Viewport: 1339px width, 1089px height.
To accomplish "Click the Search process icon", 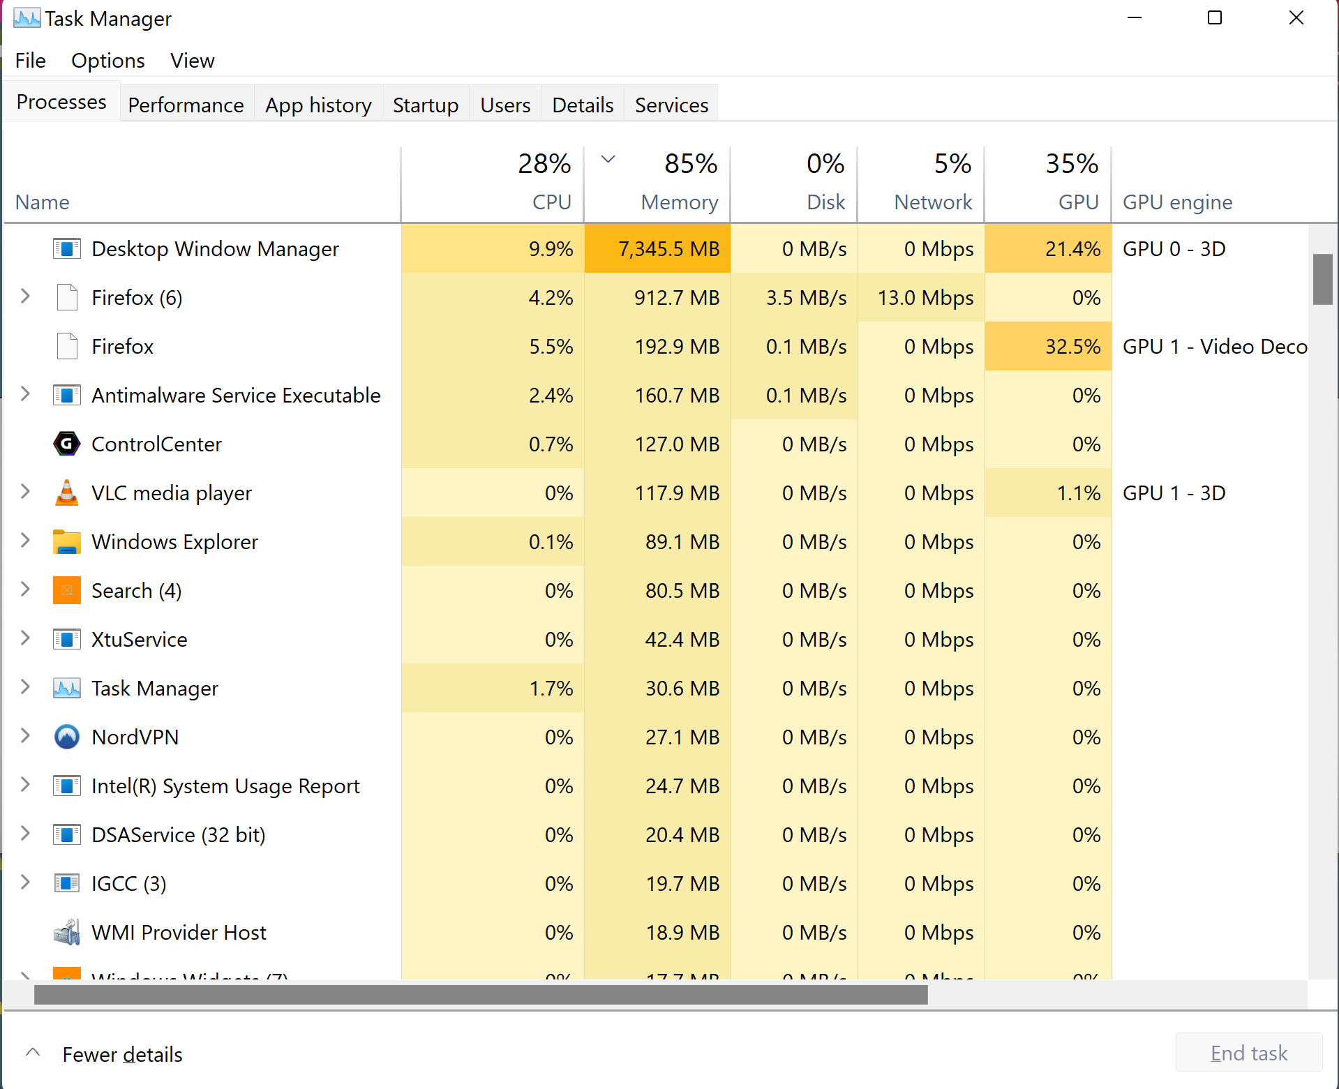I will click(67, 590).
